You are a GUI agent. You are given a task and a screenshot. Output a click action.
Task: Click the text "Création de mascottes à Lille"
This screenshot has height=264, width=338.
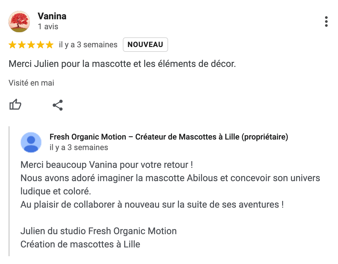80,244
